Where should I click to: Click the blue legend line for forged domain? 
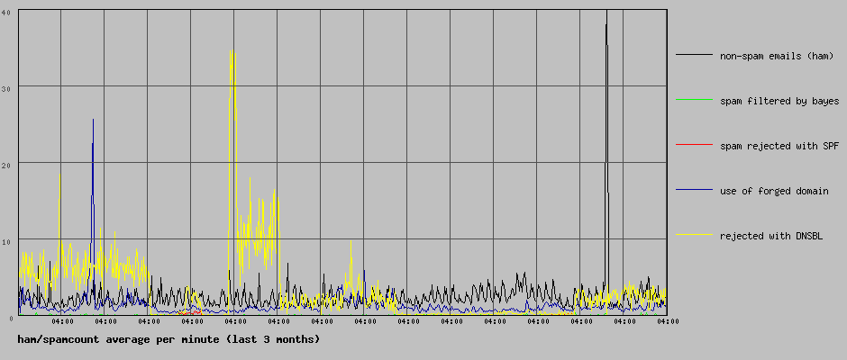tap(694, 189)
